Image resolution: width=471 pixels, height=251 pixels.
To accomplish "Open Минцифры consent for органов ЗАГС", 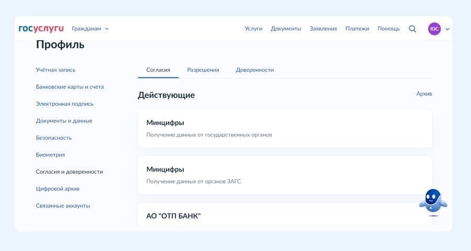I will 285,175.
